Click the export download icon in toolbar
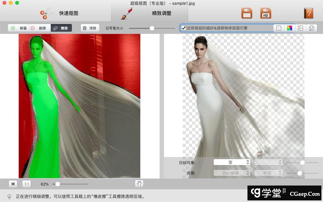Image resolution: width=323 pixels, height=202 pixels. click(x=311, y=28)
